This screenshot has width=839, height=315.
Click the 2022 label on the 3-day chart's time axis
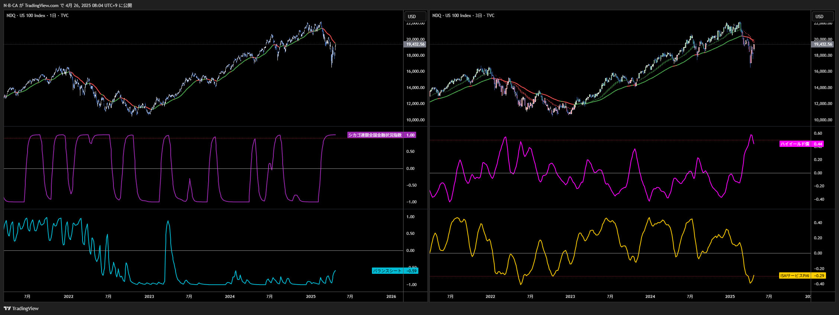pyautogui.click(x=490, y=296)
